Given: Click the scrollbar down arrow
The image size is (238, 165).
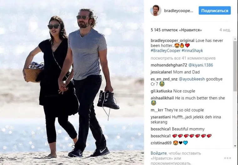Looking at the screenshot, I should tap(235, 146).
